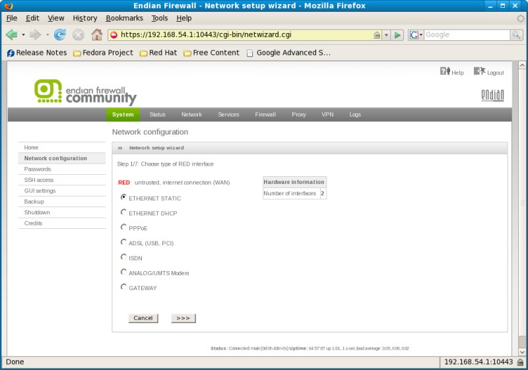Open the Fedora Project bookmark folder
This screenshot has width=528, height=370.
(104, 53)
